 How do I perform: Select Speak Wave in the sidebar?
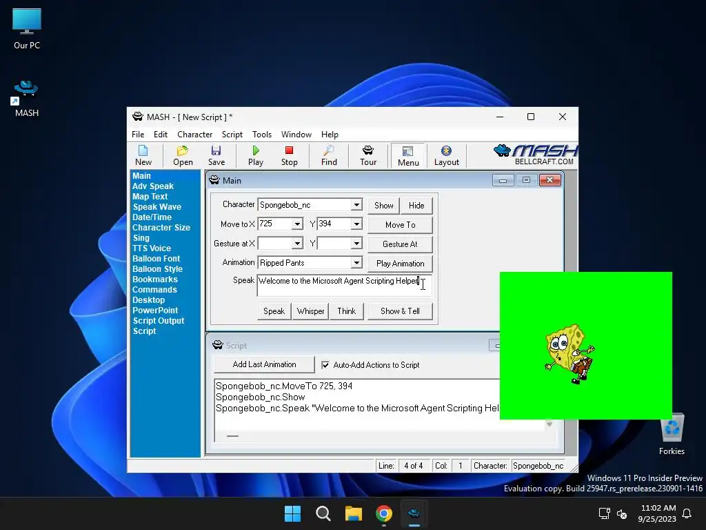[x=157, y=207]
